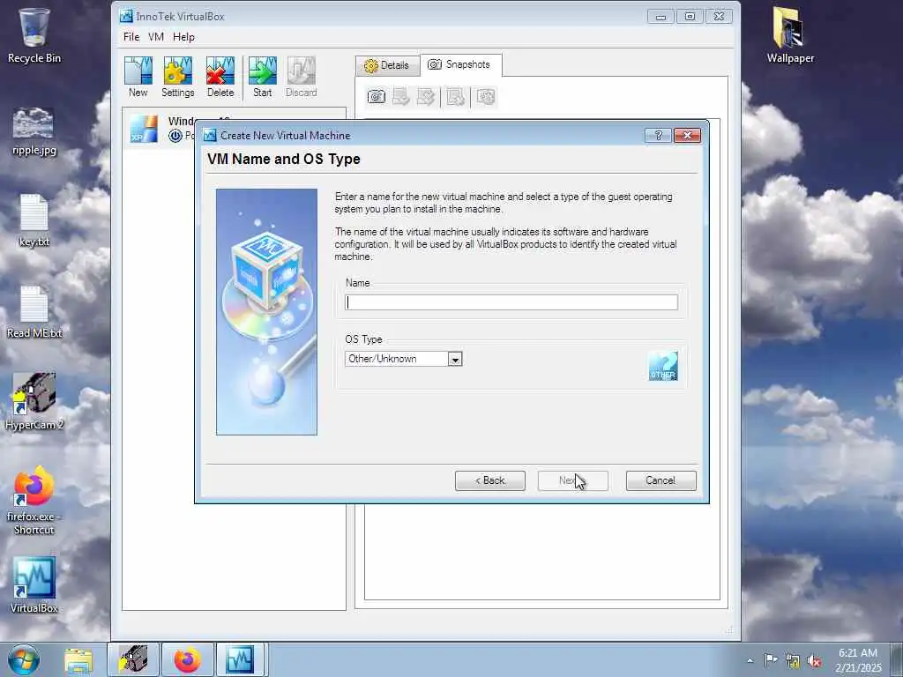Switch to the Snapshots tab
This screenshot has width=903, height=677.
coord(460,64)
